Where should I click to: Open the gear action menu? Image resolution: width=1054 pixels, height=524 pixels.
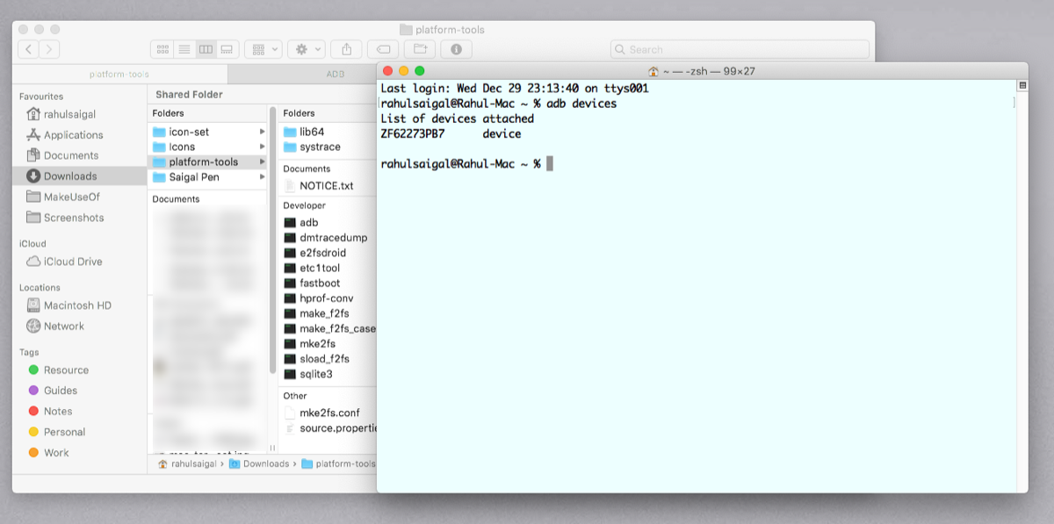click(306, 49)
